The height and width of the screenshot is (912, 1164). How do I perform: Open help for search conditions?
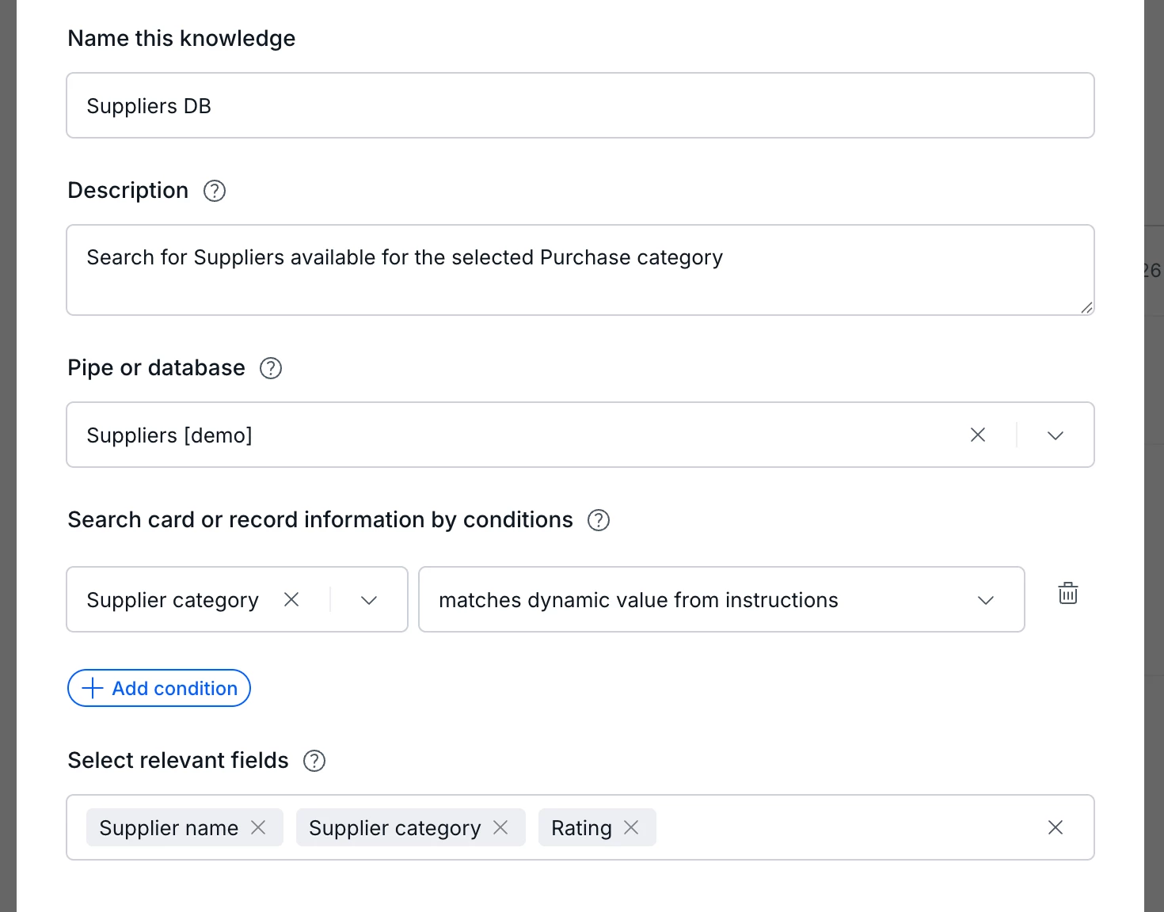coord(599,520)
